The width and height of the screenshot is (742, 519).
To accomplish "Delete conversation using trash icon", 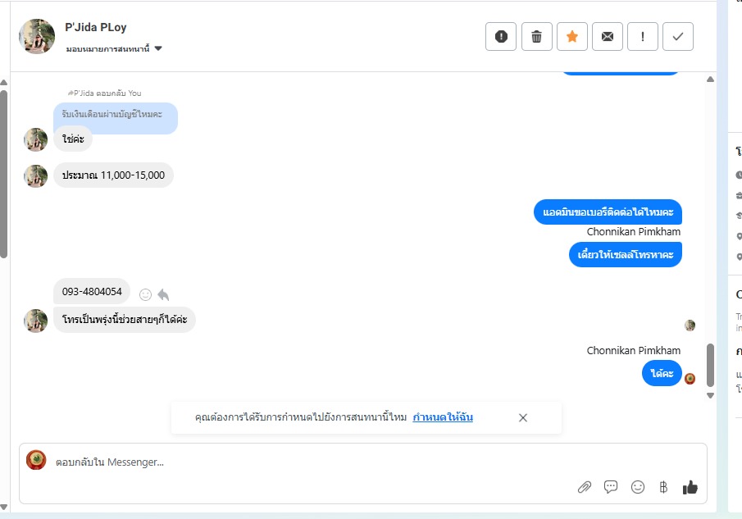I will click(537, 36).
